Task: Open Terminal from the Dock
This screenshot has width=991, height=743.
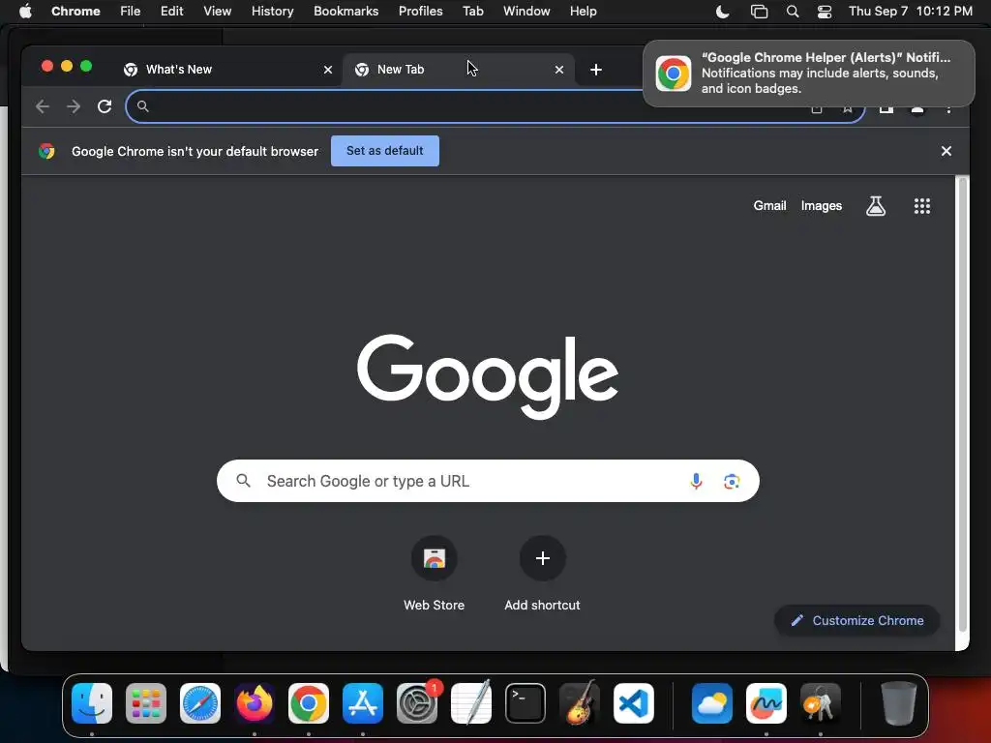Action: coord(526,703)
